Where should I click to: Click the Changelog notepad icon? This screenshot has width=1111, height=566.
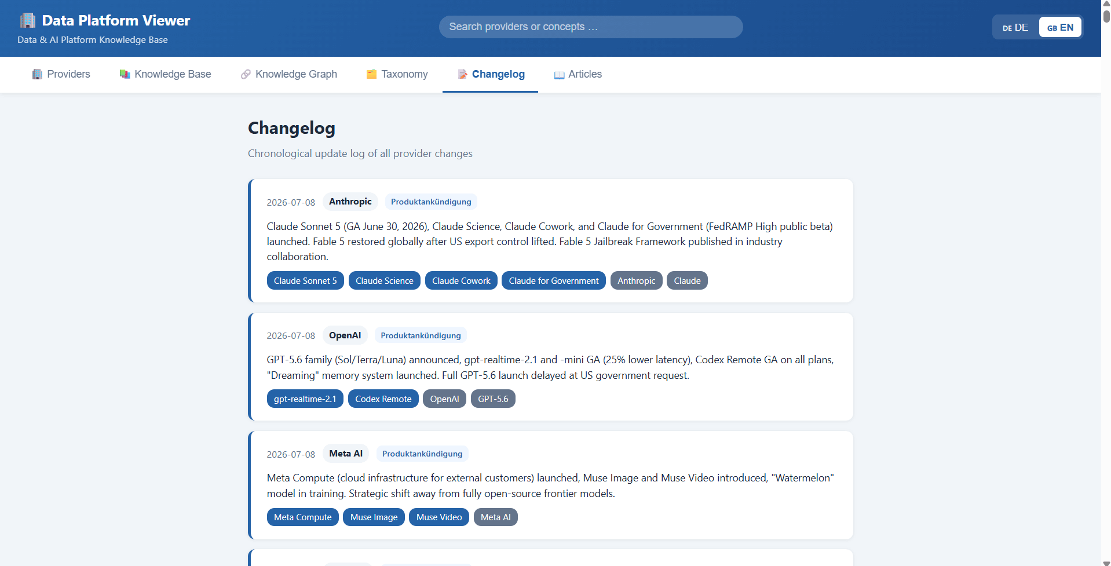tap(462, 74)
